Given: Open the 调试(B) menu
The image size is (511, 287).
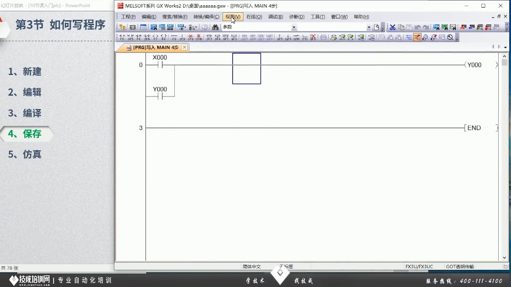Looking at the screenshot, I should click(276, 17).
